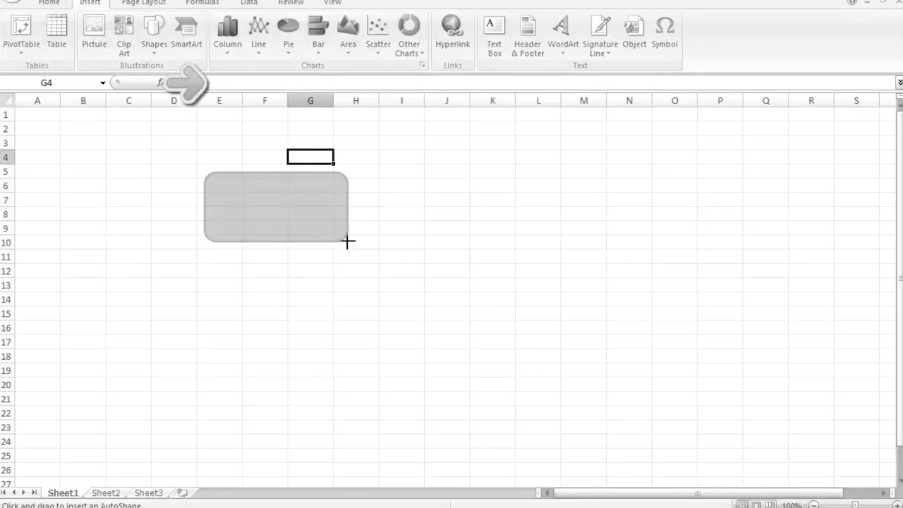Select column G header
The height and width of the screenshot is (508, 903).
click(x=310, y=101)
